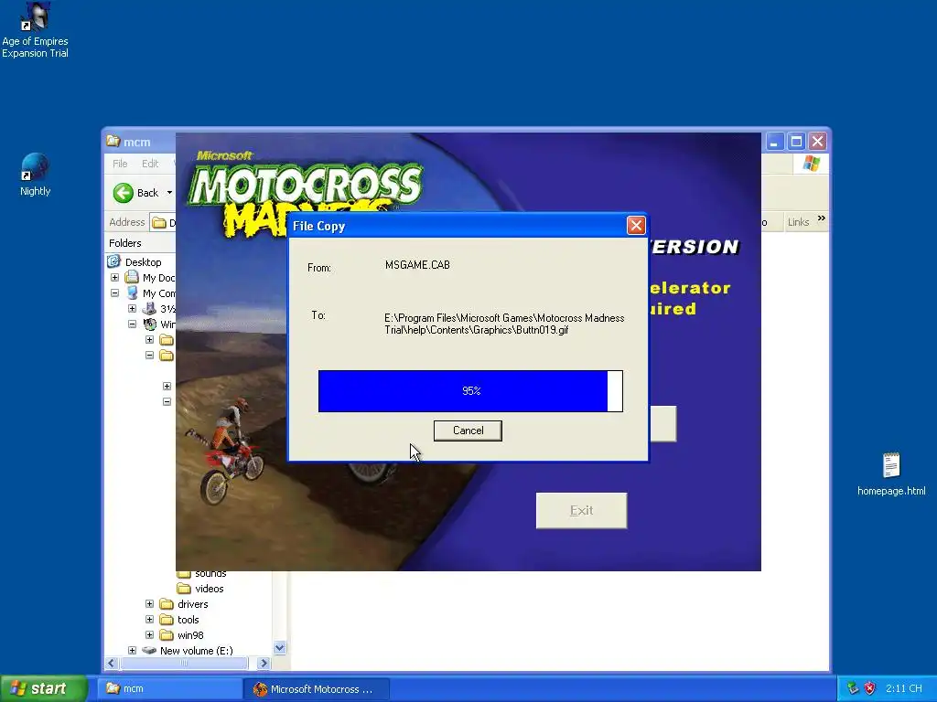Collapse My Computer tree node
The height and width of the screenshot is (702, 937).
click(x=114, y=293)
